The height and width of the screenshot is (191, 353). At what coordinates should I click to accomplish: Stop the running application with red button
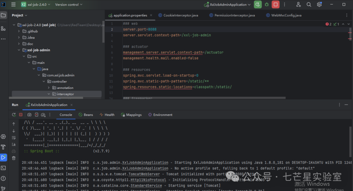coord(276,5)
